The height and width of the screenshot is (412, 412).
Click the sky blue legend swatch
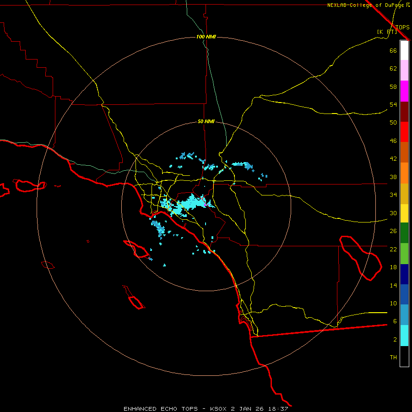tap(404, 315)
